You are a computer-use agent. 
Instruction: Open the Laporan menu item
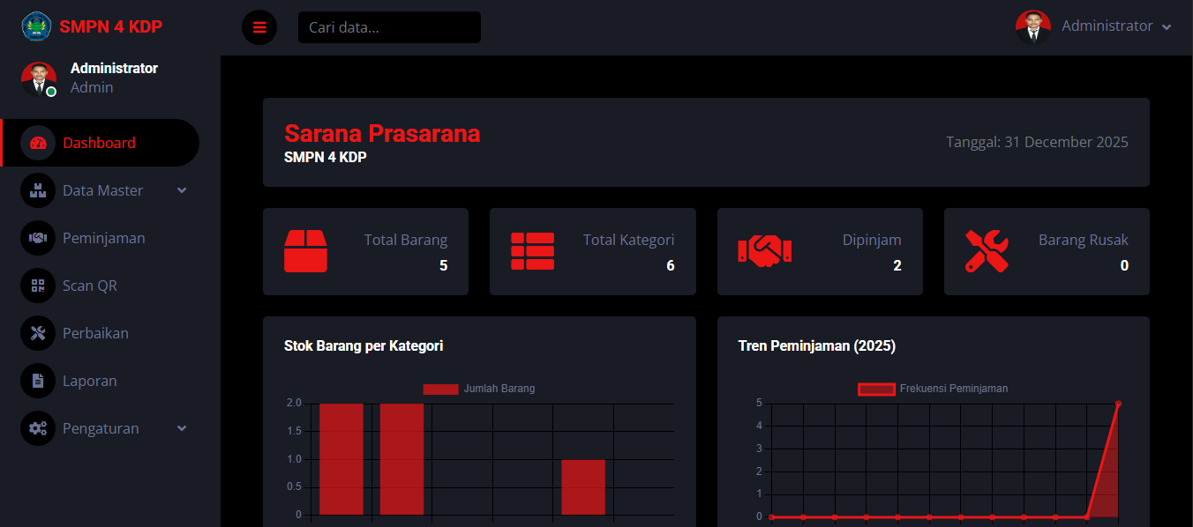[x=90, y=381]
